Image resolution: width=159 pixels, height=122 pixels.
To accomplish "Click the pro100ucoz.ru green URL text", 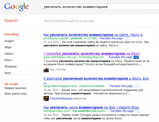I will [x=70, y=38].
